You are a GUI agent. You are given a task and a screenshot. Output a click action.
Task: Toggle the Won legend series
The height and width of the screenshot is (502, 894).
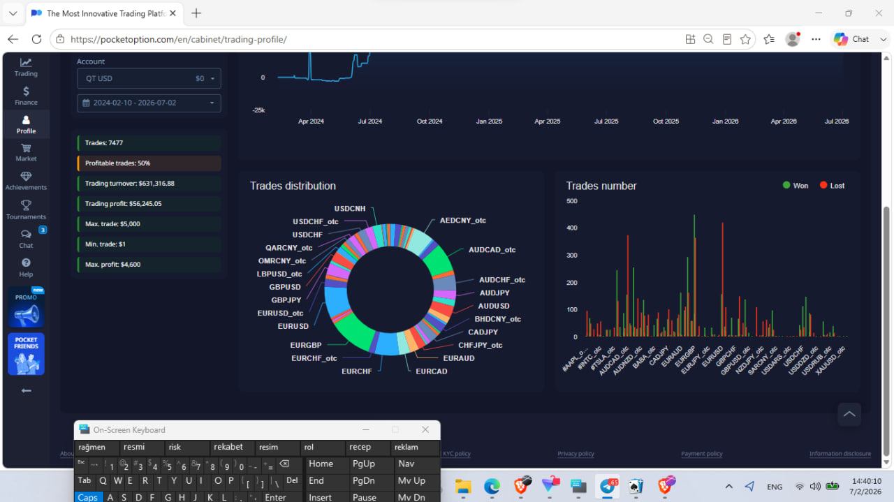(796, 186)
